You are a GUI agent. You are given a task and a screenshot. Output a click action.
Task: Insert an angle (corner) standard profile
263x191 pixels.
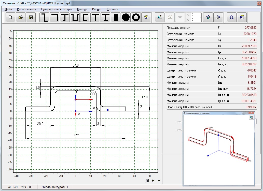pyautogui.click(x=55, y=17)
